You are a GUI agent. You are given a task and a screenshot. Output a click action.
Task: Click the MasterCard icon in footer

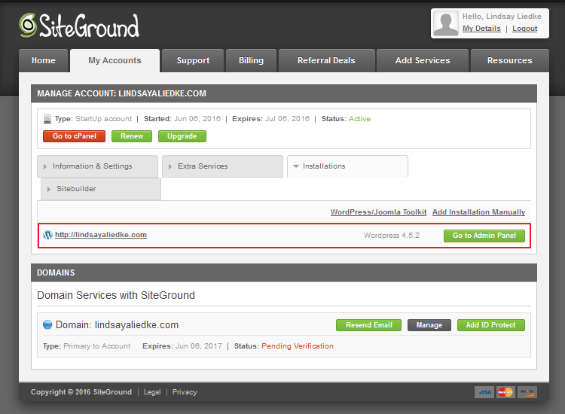click(x=505, y=392)
